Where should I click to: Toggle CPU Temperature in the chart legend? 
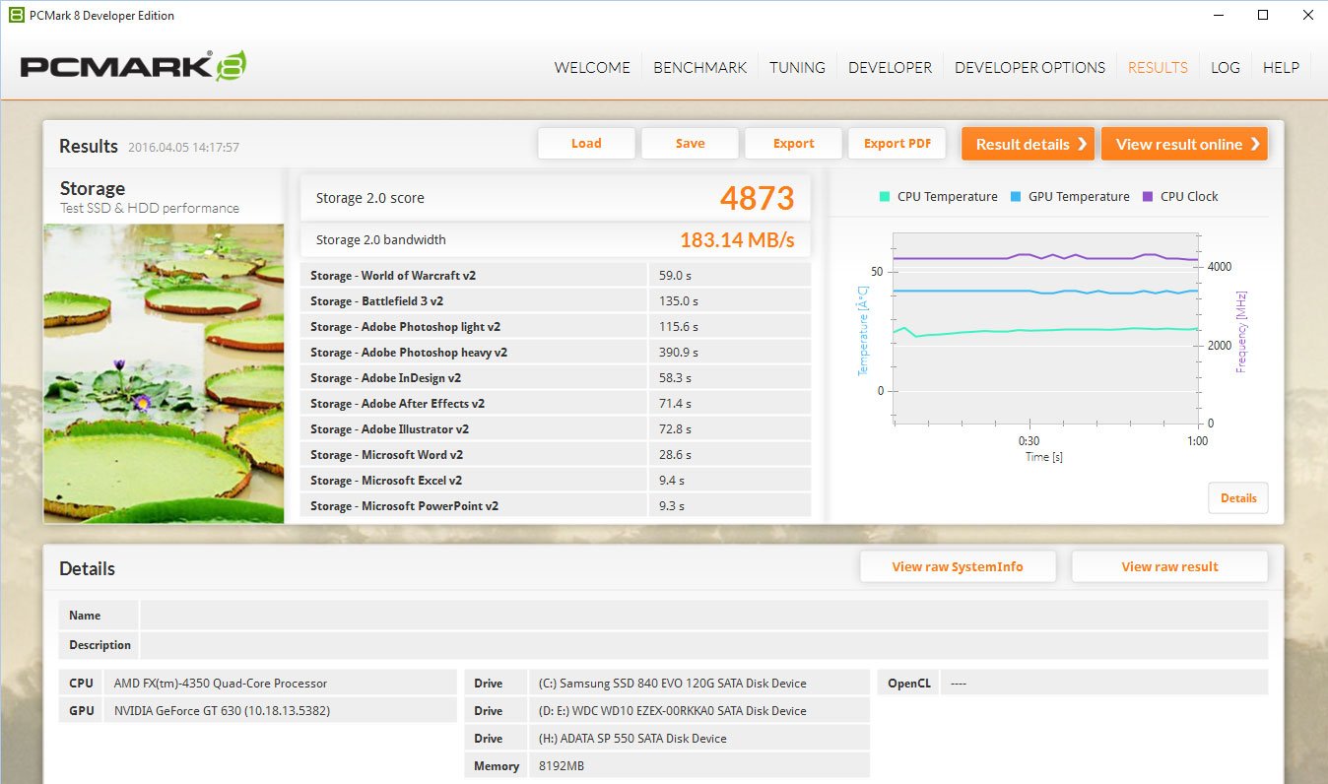click(937, 196)
